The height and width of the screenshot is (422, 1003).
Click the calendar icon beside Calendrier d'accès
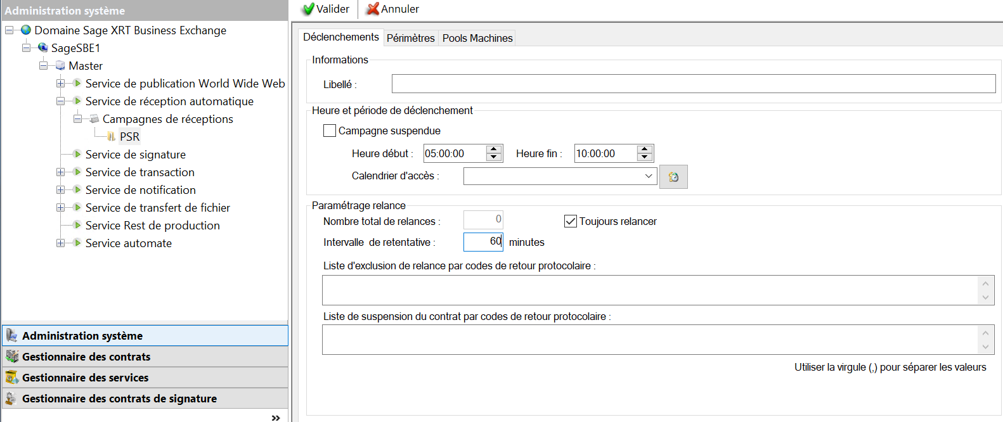(x=673, y=177)
